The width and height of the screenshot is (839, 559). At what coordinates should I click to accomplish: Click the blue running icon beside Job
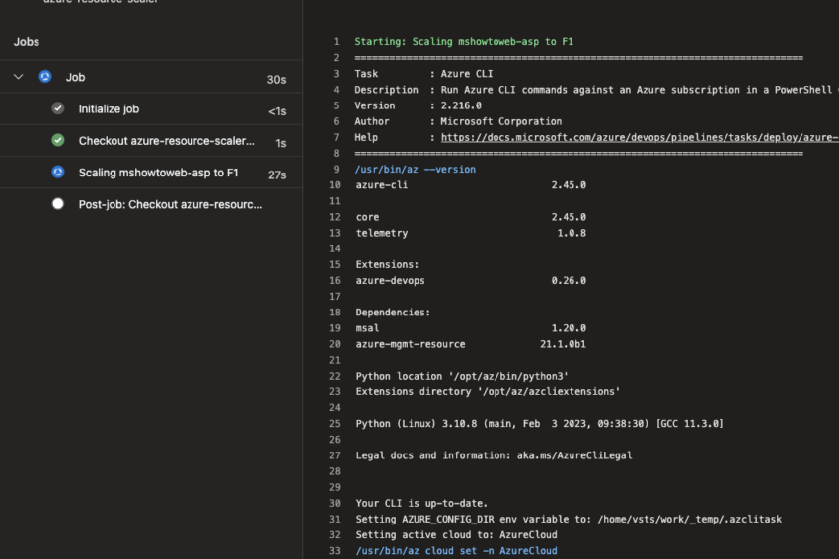pos(45,77)
